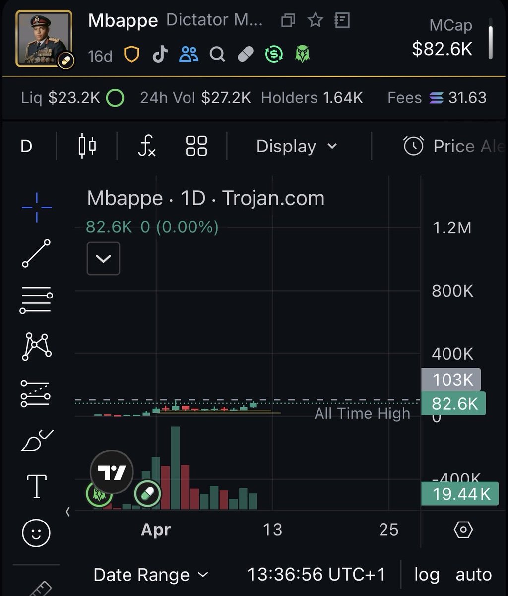Image resolution: width=508 pixels, height=596 pixels.
Task: Click the 82.6K current price label
Action: click(x=453, y=404)
